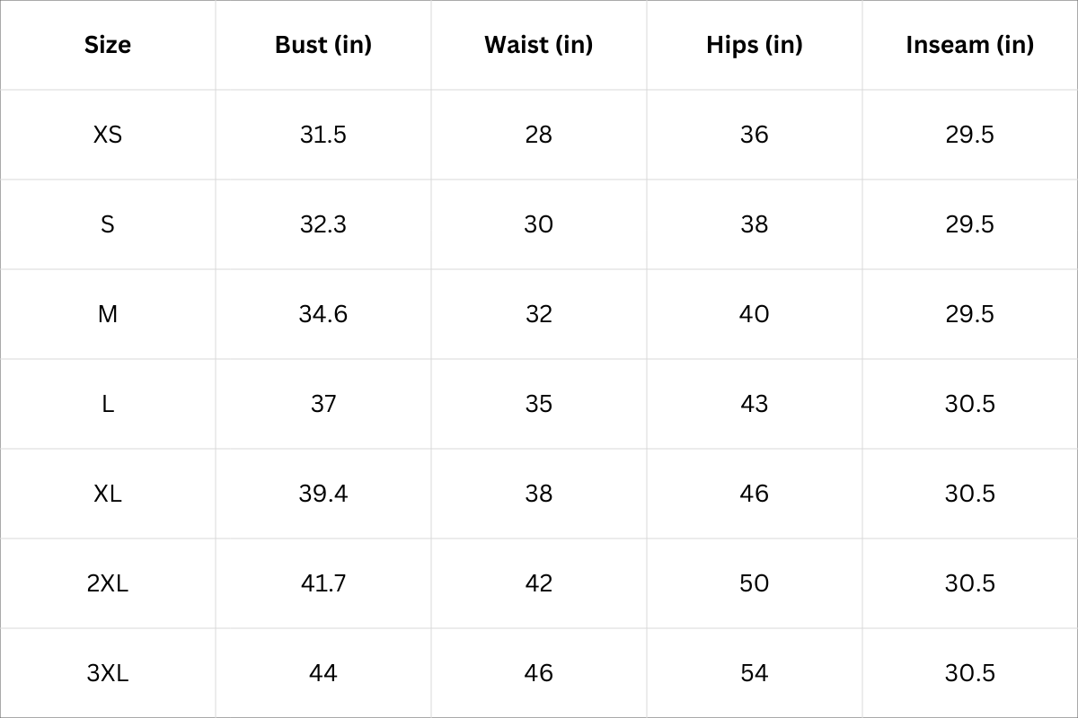Select the Waist (in) header cell
Screen dimensions: 1078x718
[x=538, y=45]
